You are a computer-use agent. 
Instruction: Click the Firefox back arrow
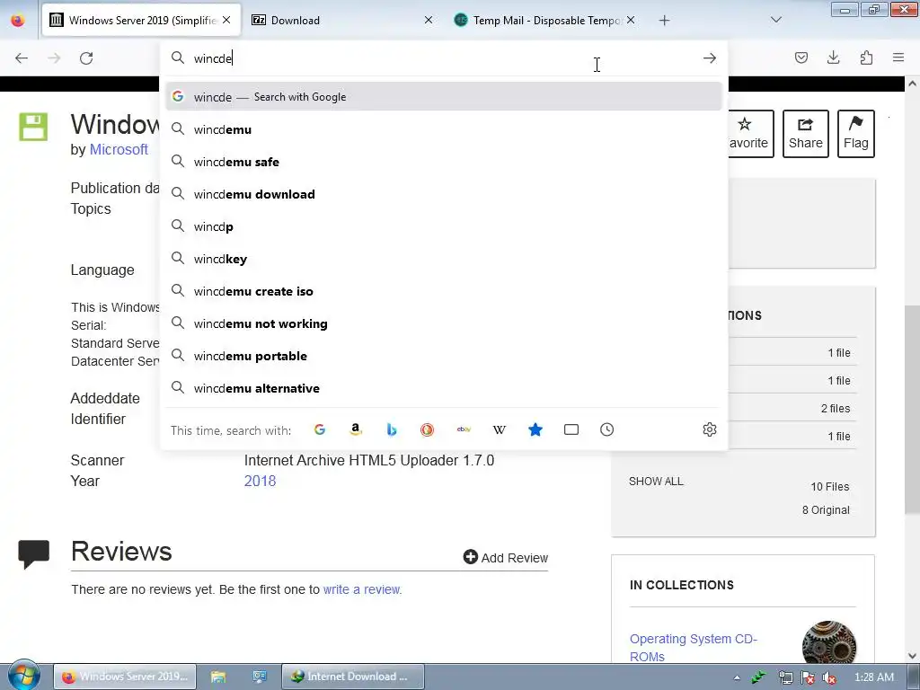coord(22,58)
